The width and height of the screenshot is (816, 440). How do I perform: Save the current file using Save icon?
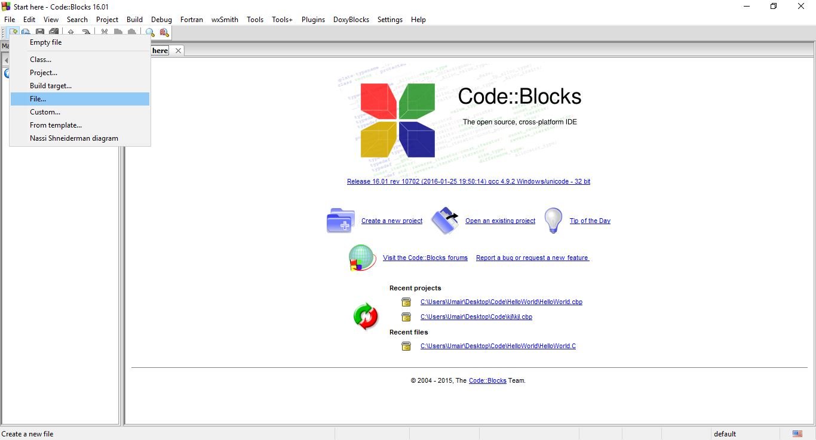[39, 33]
